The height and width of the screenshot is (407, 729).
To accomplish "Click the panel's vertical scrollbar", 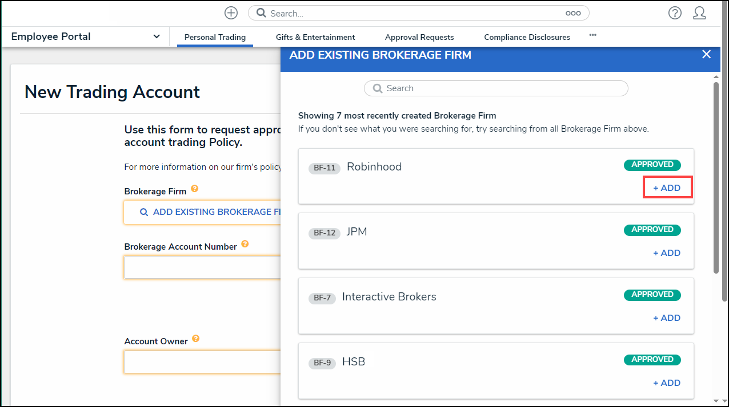I will (x=716, y=177).
